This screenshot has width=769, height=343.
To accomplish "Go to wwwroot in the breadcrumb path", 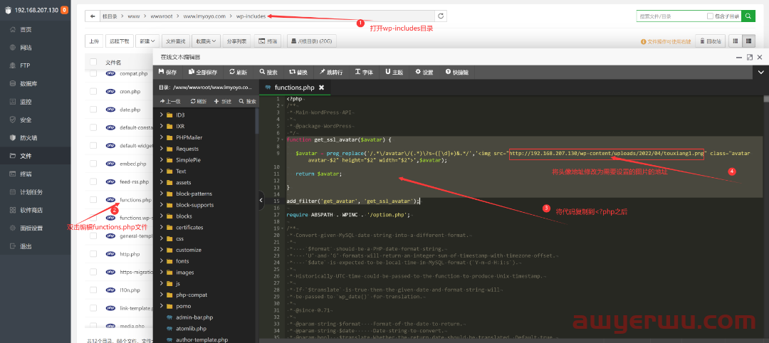I will pos(162,16).
